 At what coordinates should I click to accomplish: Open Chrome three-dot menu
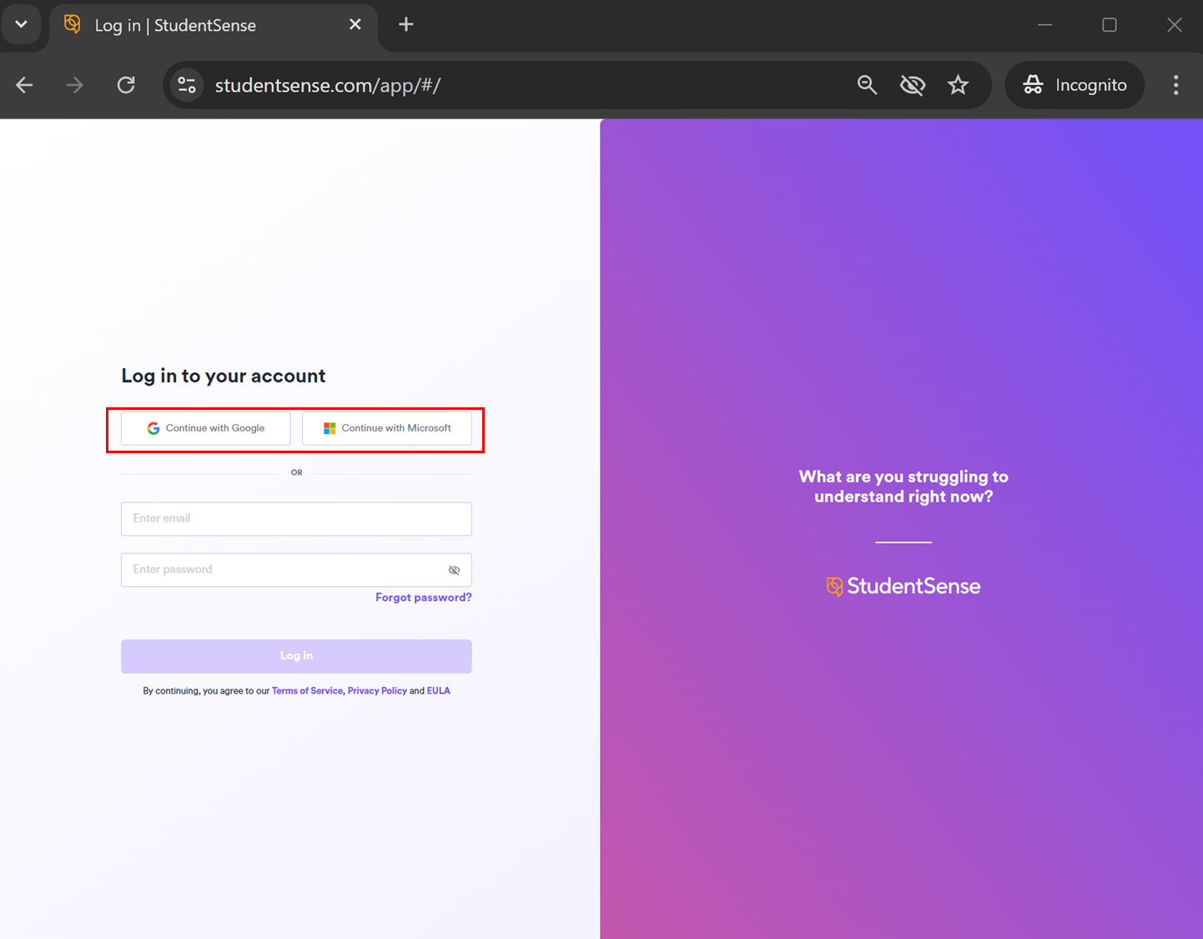click(x=1175, y=85)
